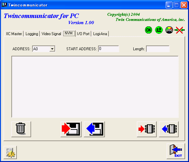Open the Logging tab

click(x=32, y=34)
